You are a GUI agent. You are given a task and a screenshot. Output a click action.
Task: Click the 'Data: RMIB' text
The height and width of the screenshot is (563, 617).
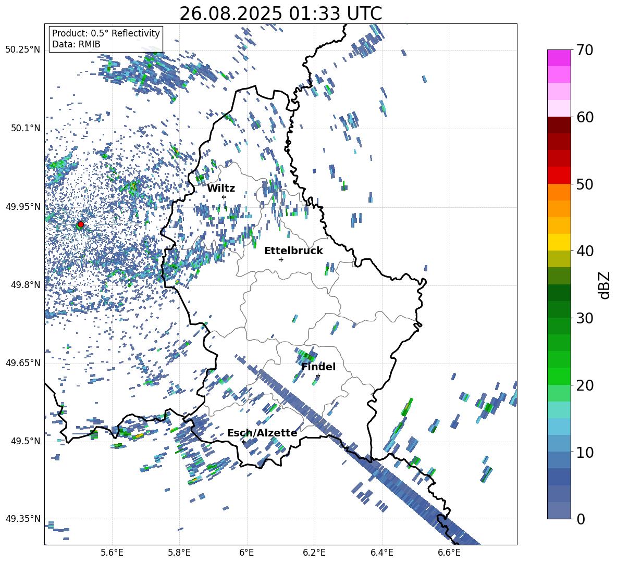[x=76, y=44]
